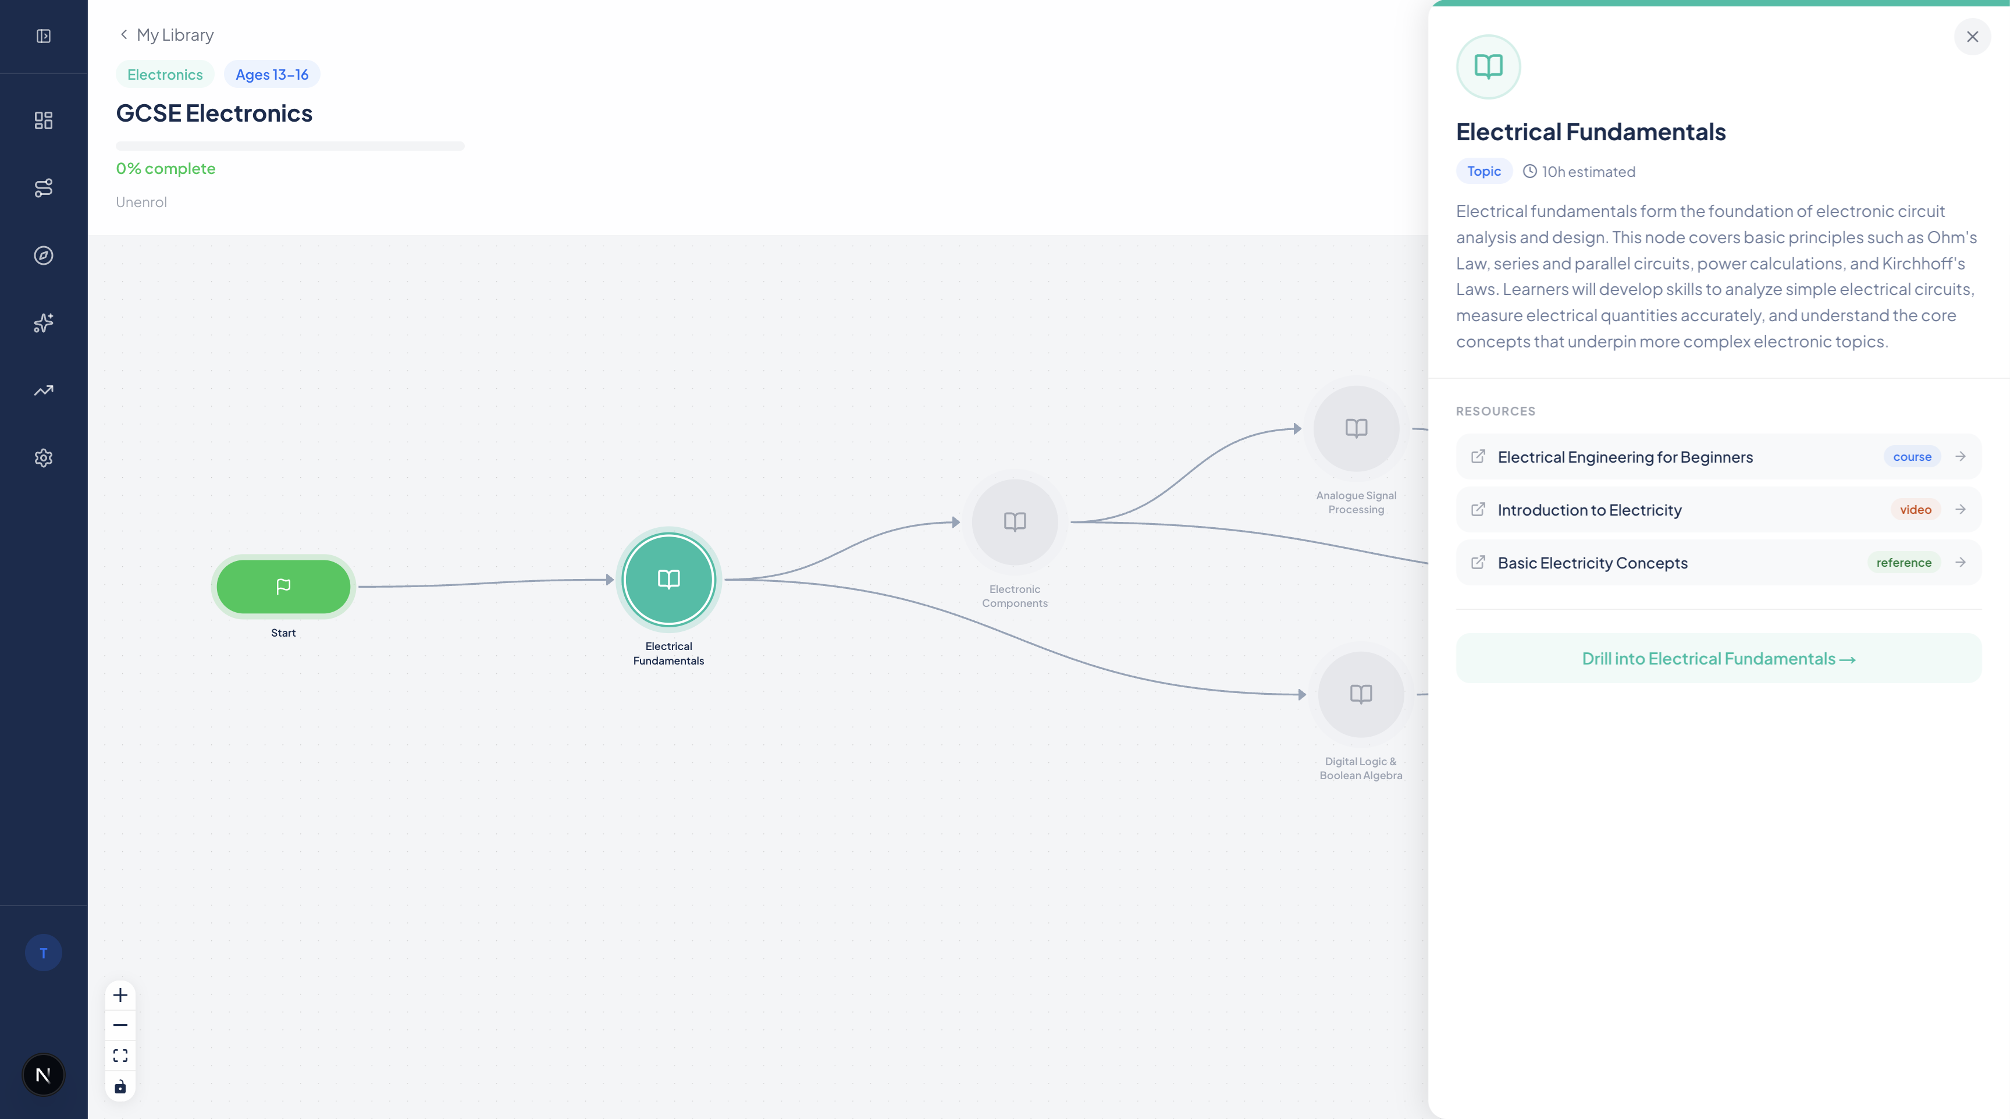Viewport: 2010px width, 1119px height.
Task: Click the book icon in details panel
Action: (1488, 66)
